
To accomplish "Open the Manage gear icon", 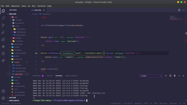I will [3, 98].
